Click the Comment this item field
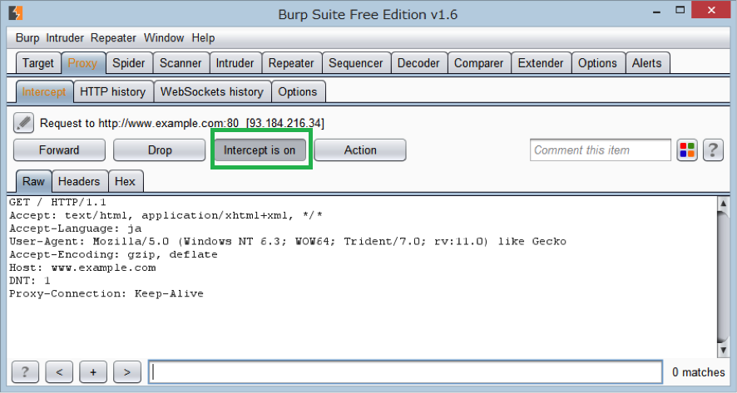The width and height of the screenshot is (737, 393). click(601, 150)
